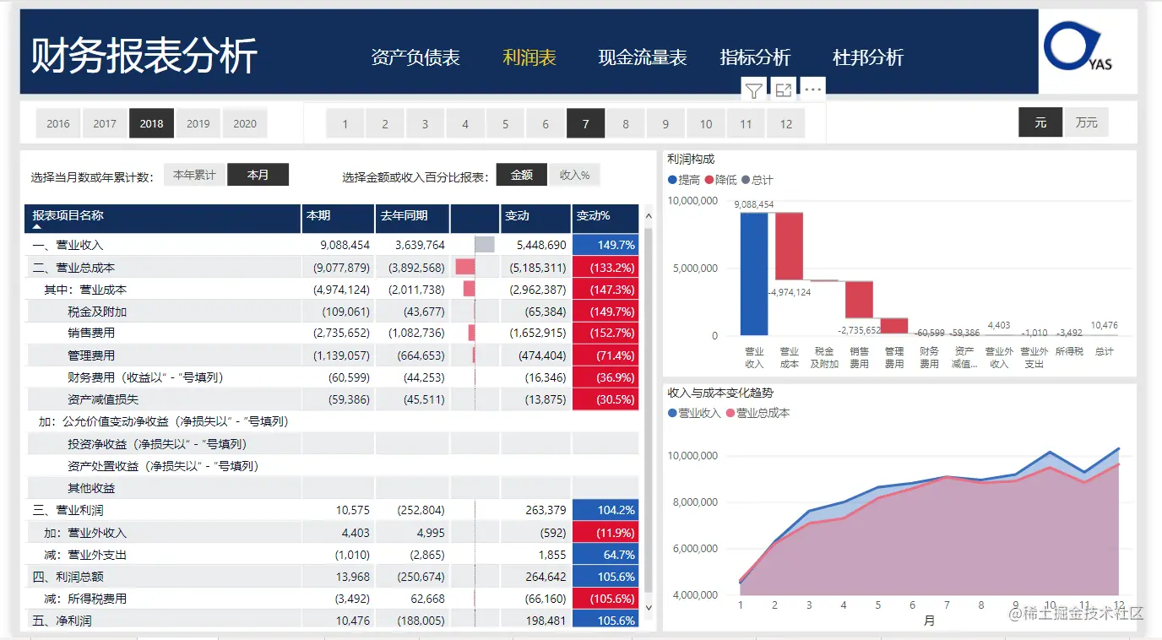1162x640 pixels.
Task: Select the 元 unit button
Action: [1040, 122]
